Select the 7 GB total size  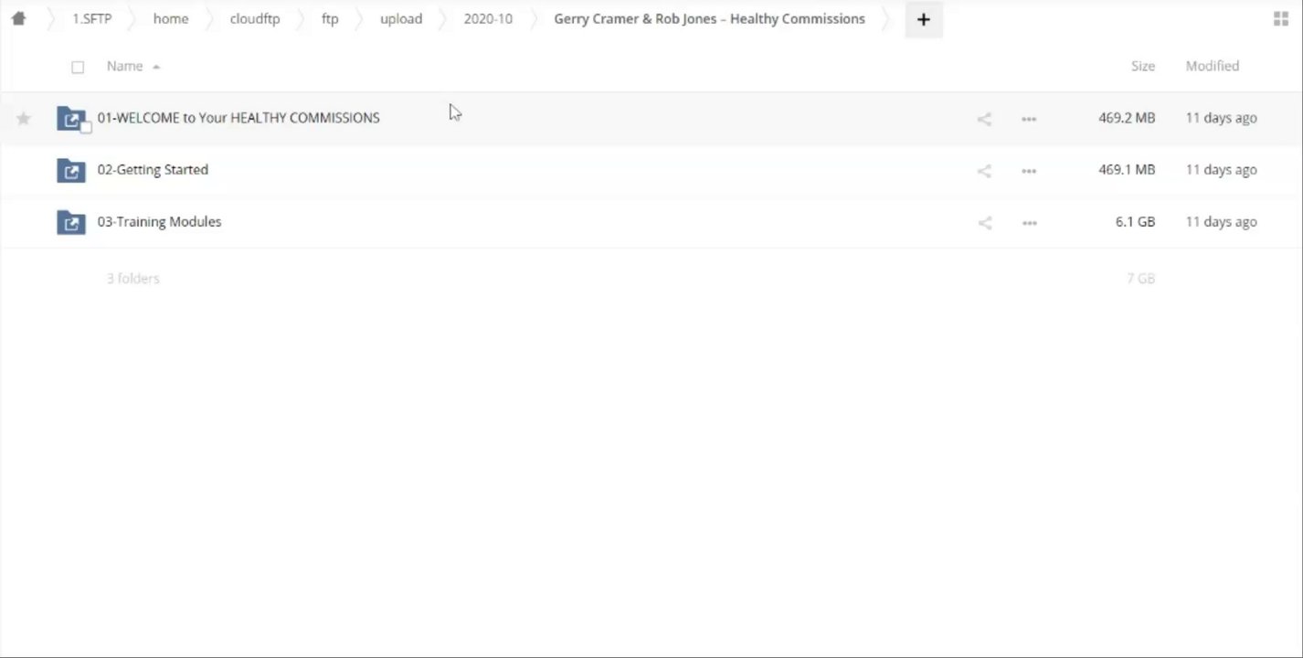pos(1140,279)
